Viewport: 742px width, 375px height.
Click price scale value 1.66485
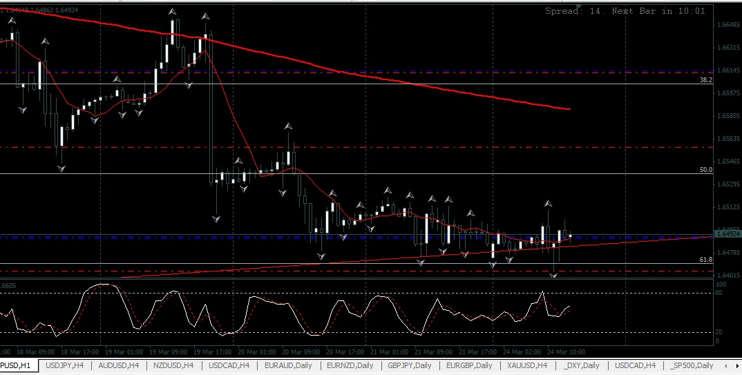pyautogui.click(x=729, y=25)
